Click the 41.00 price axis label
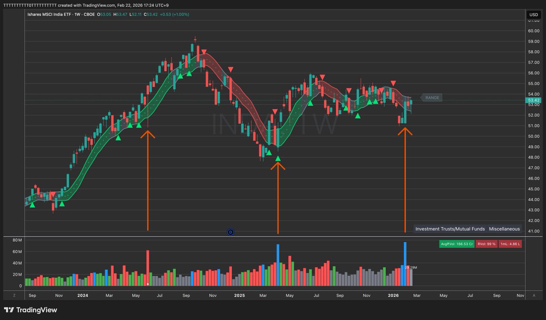546x320 pixels. tap(533, 231)
